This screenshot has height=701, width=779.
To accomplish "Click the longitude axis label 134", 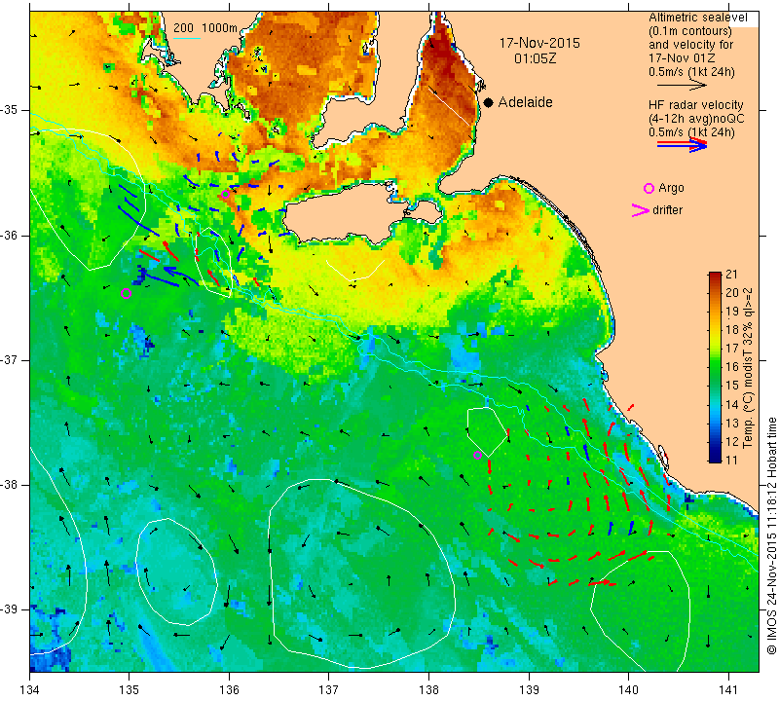I will (x=30, y=689).
